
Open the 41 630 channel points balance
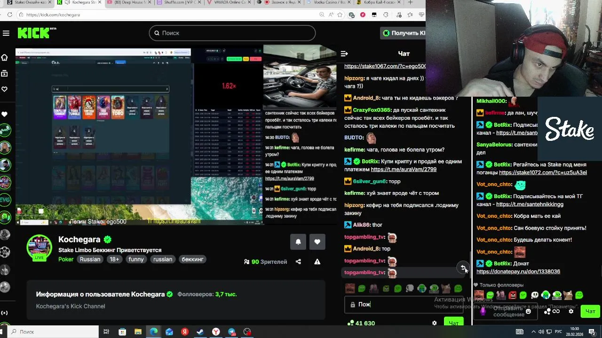[x=361, y=323]
